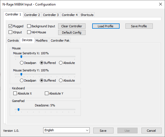Open the Controls sub-tab

pyautogui.click(x=13, y=41)
